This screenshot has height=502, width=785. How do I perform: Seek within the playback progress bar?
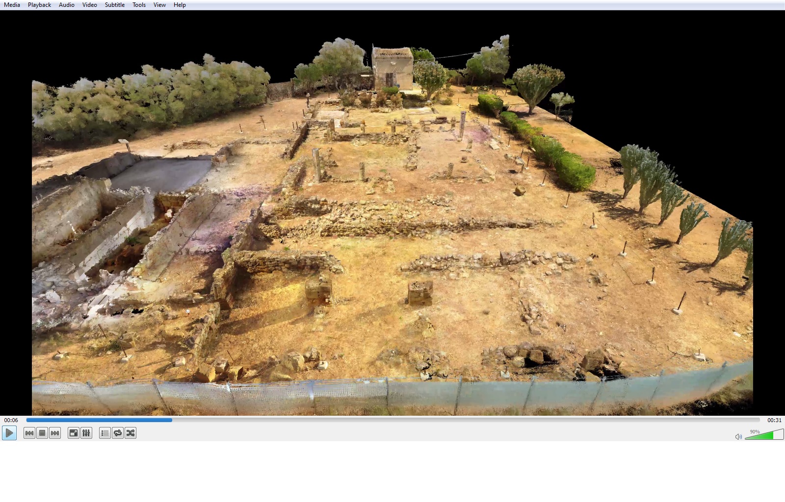coord(392,420)
